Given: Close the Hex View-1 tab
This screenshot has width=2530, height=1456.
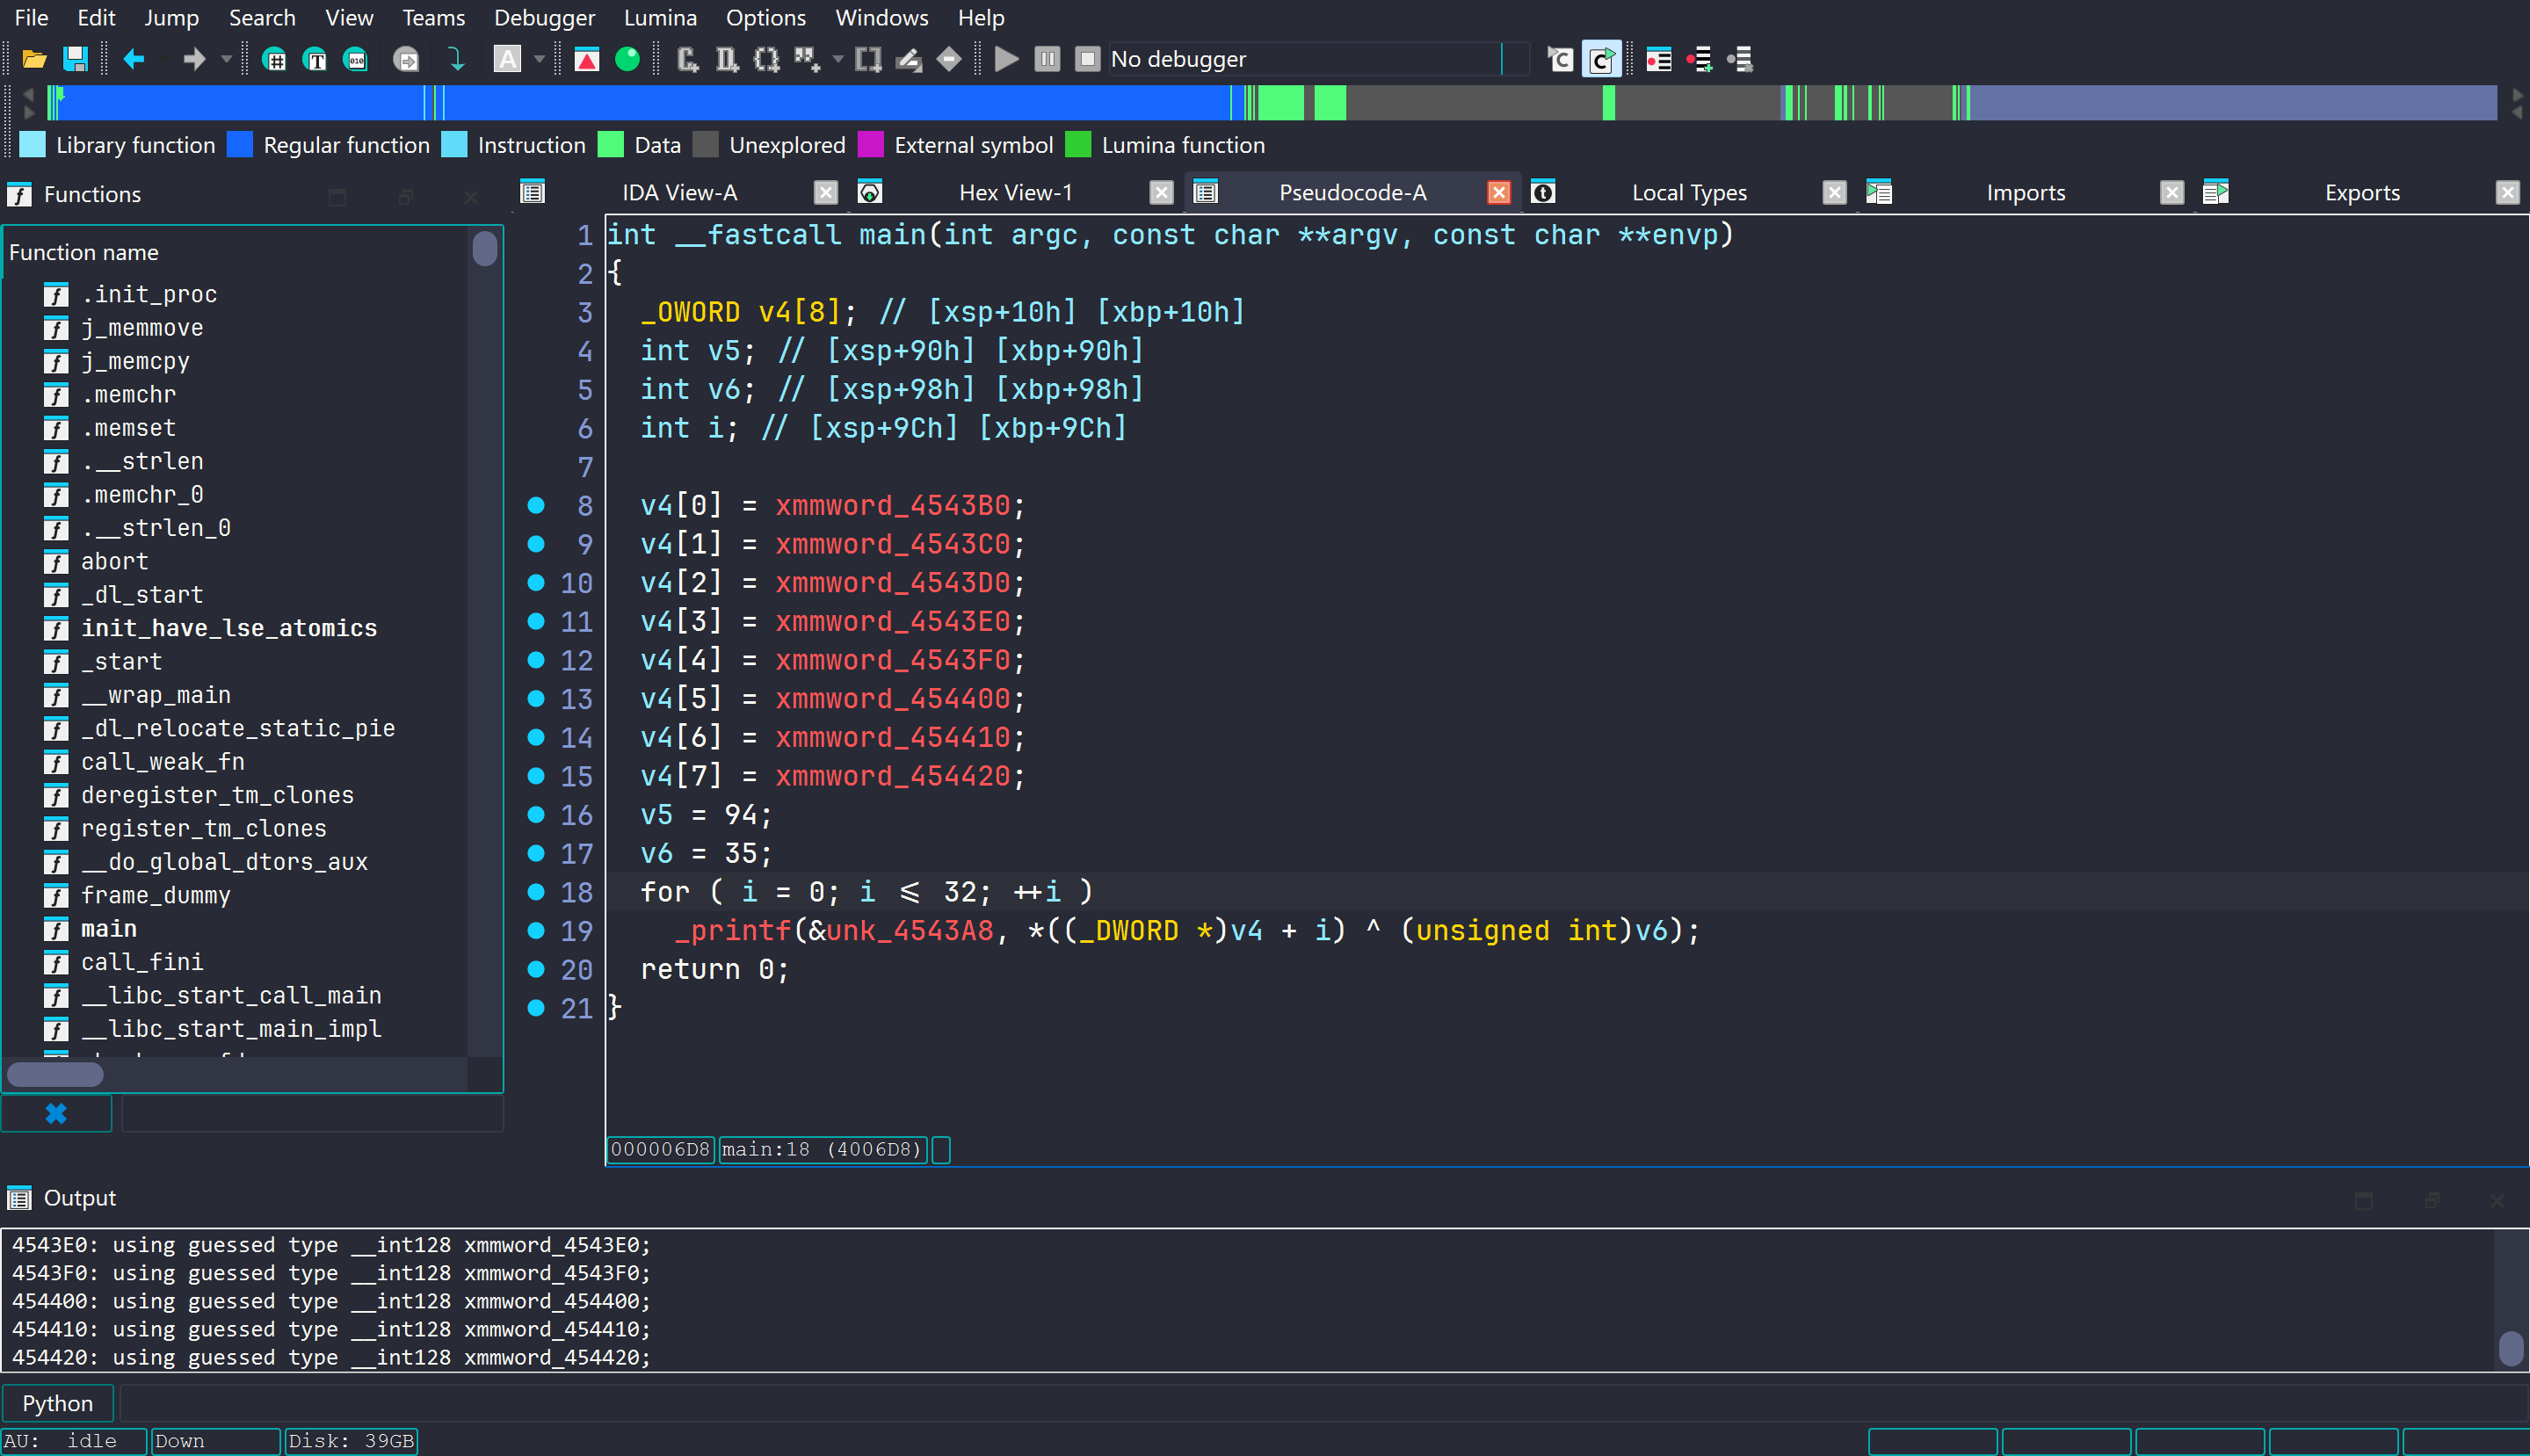Looking at the screenshot, I should (1160, 193).
